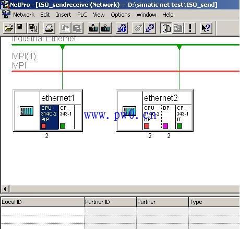Click the Download to PLC icon
240x229 pixels.
pos(93,28)
